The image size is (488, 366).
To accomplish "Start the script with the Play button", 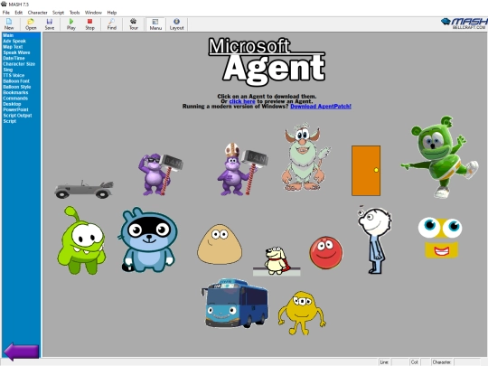I will (71, 24).
